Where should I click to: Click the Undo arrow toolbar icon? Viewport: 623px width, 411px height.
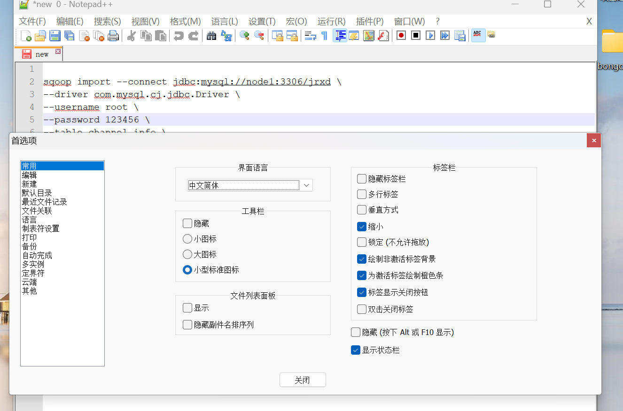(179, 36)
